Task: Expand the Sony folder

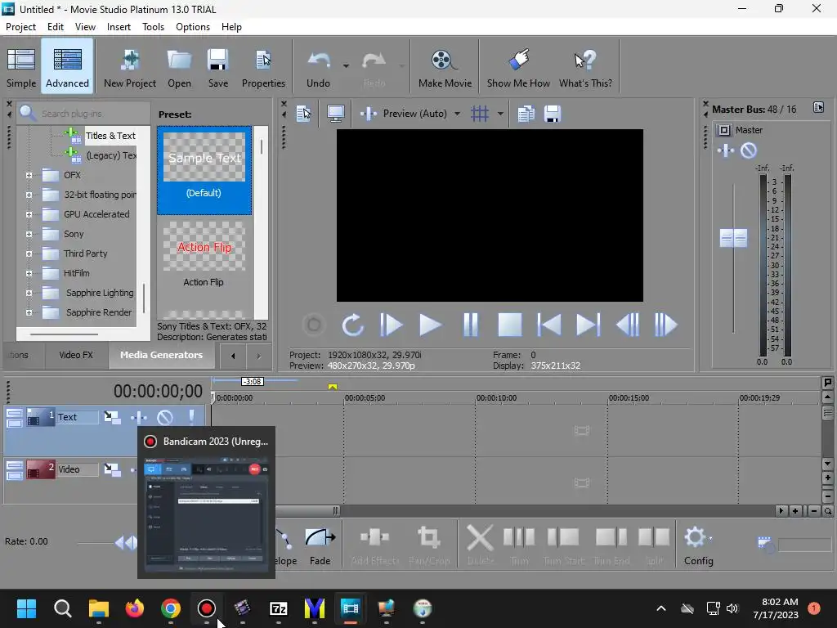Action: (29, 234)
